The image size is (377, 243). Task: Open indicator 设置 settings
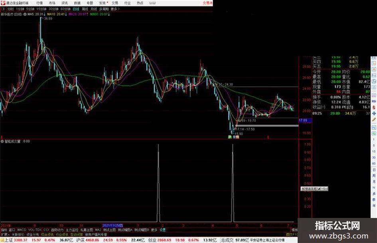(x=162, y=230)
